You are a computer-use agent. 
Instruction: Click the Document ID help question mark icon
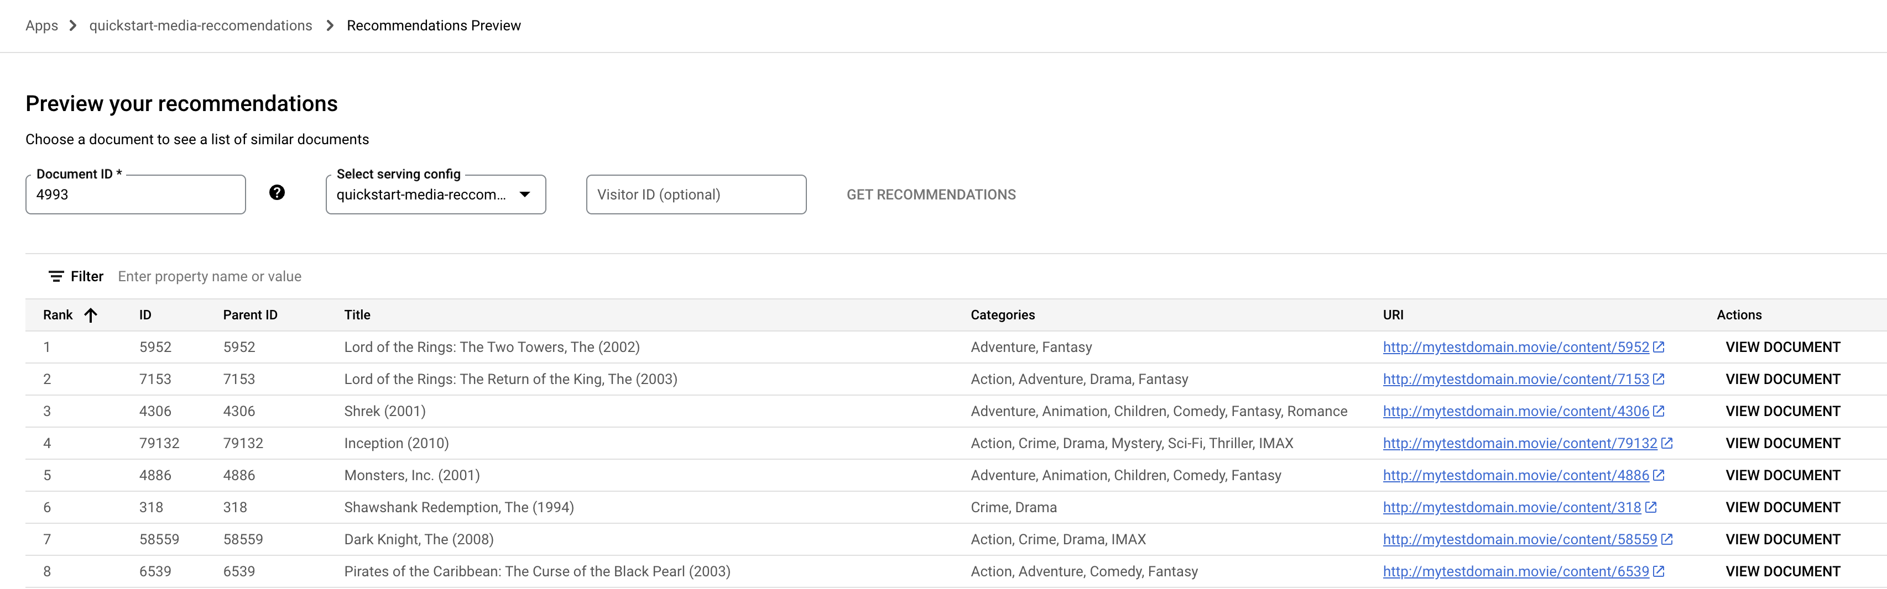click(x=277, y=192)
